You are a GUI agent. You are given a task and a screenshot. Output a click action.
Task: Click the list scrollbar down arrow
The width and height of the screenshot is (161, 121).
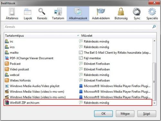154,103
